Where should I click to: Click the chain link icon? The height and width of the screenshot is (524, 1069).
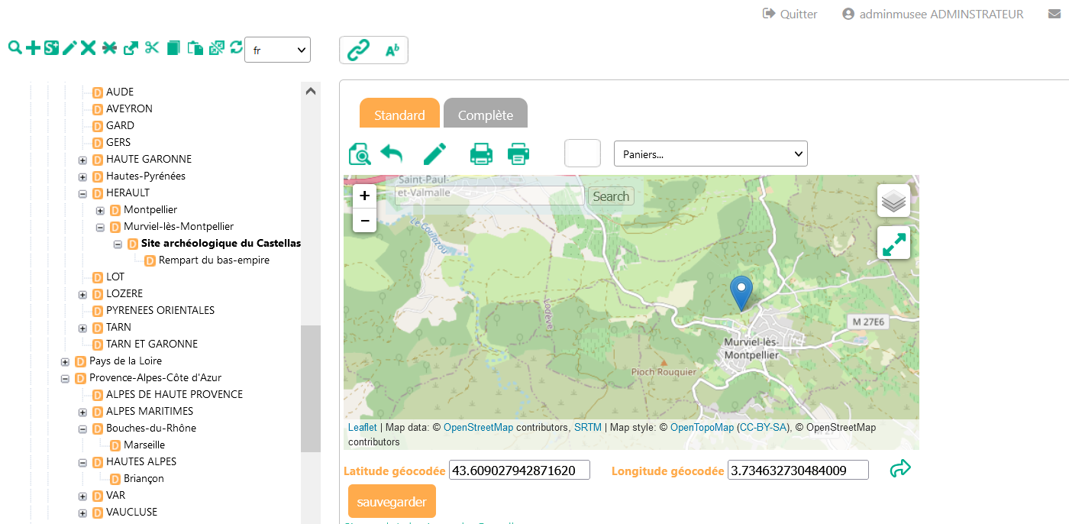click(x=358, y=50)
